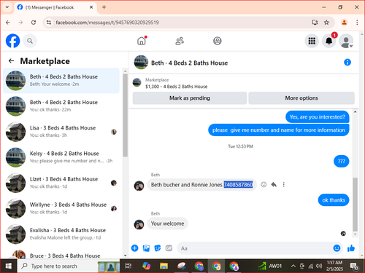Click the address bar URL
This screenshot has height=273, width=365.
107,23
